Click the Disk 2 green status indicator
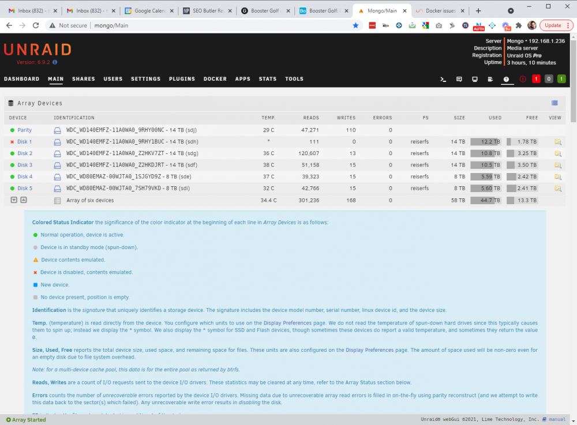 click(x=12, y=153)
